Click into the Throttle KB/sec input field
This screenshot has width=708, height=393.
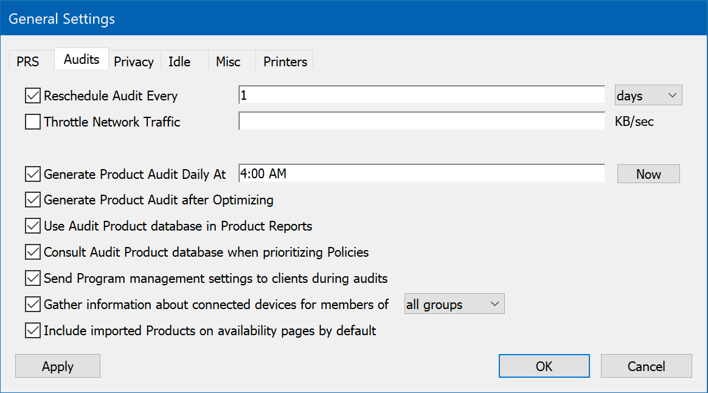(x=422, y=122)
